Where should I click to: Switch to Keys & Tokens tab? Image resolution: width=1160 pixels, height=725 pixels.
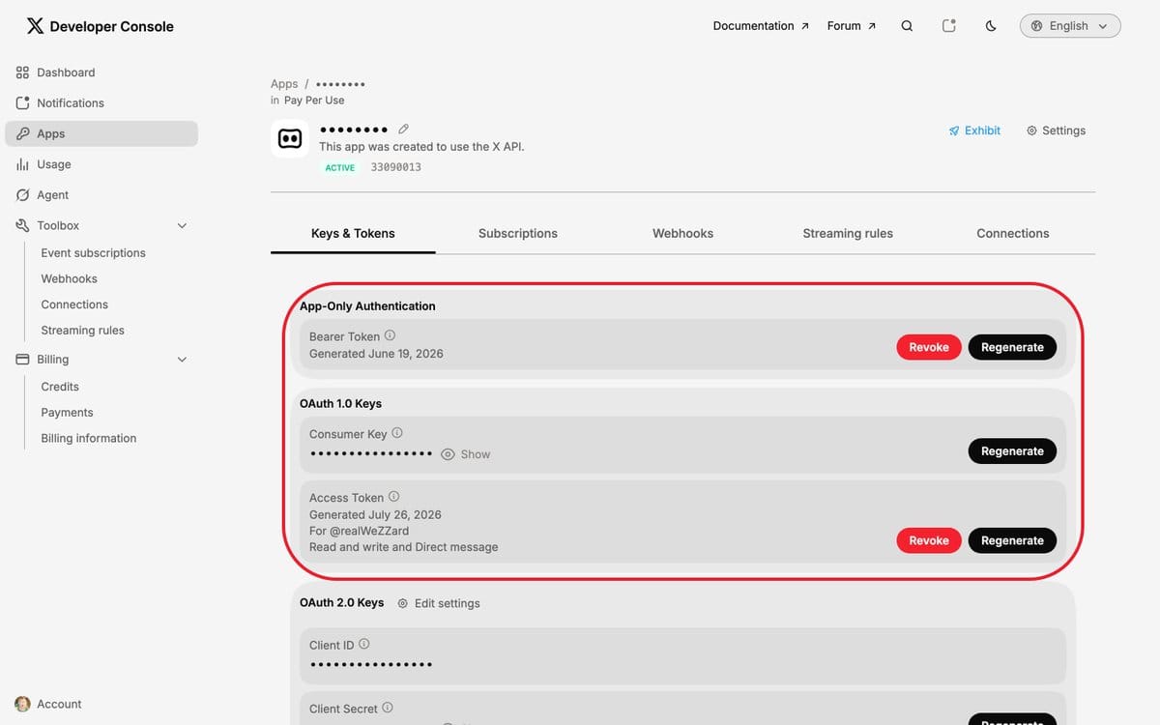click(353, 233)
